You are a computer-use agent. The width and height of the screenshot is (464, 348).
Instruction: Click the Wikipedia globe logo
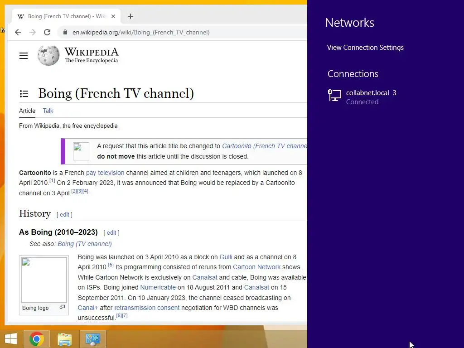pyautogui.click(x=48, y=55)
